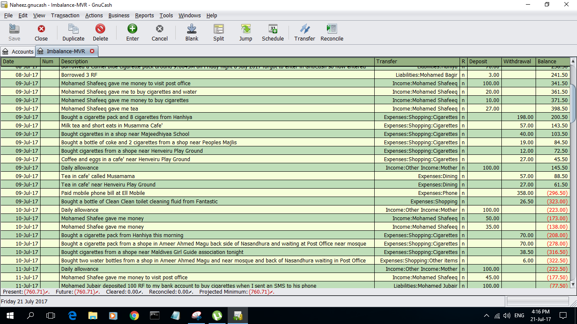
Task: Open the View menu
Action: tap(39, 15)
